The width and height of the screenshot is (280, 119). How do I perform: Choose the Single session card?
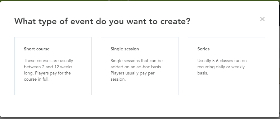[x=140, y=66]
